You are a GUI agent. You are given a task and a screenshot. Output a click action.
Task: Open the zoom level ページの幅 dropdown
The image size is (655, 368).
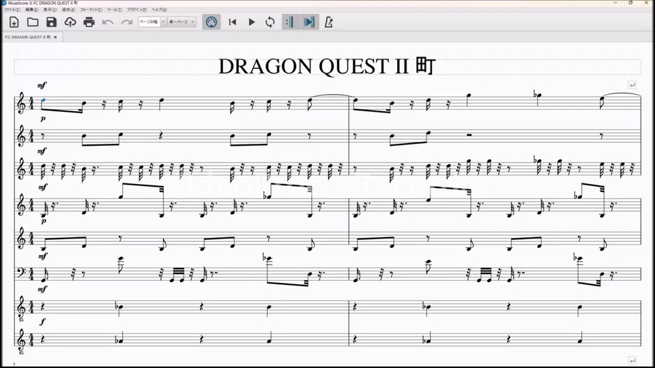152,22
